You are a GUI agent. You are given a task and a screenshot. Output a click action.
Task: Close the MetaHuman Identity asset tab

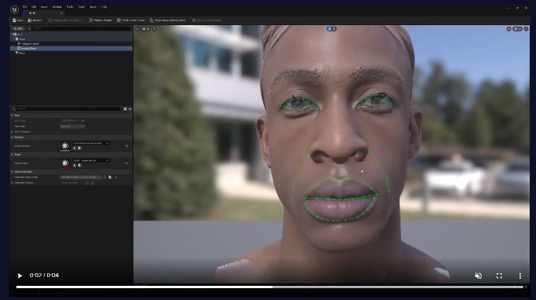coord(61,13)
